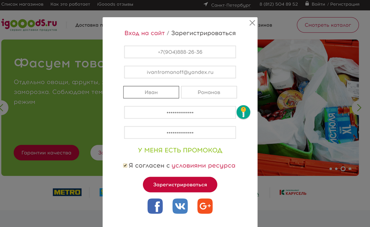Sign up with the Facebook icon
This screenshot has height=227, width=370.
pyautogui.click(x=155, y=206)
